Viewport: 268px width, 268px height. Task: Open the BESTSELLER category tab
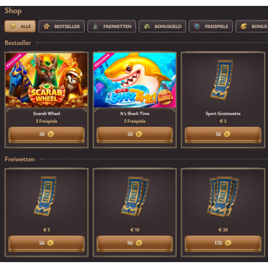click(x=62, y=26)
